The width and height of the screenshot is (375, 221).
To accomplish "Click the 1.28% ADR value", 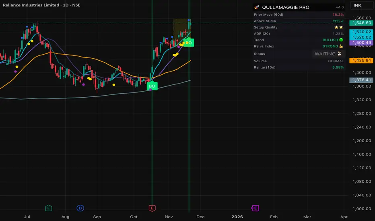I will pos(338,34).
